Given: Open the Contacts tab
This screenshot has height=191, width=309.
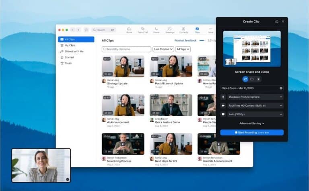Looking at the screenshot, I should click(x=183, y=30).
